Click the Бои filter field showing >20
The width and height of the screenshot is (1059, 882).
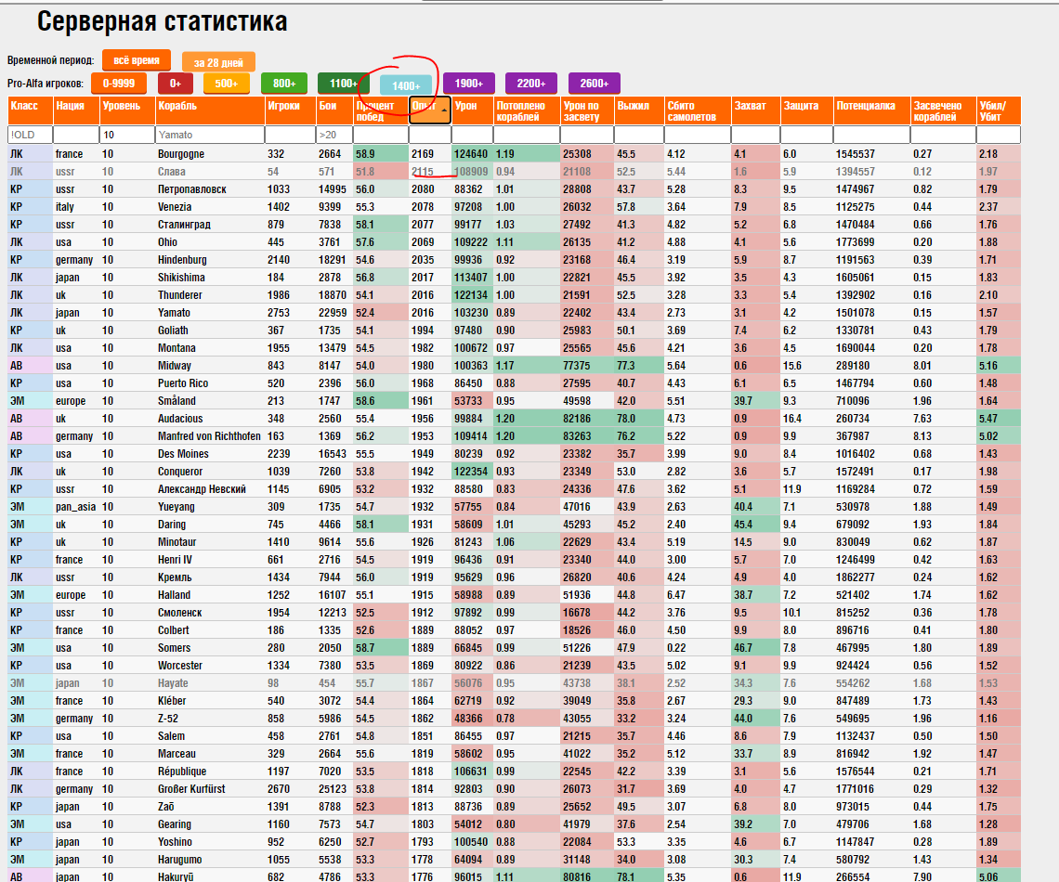[334, 135]
